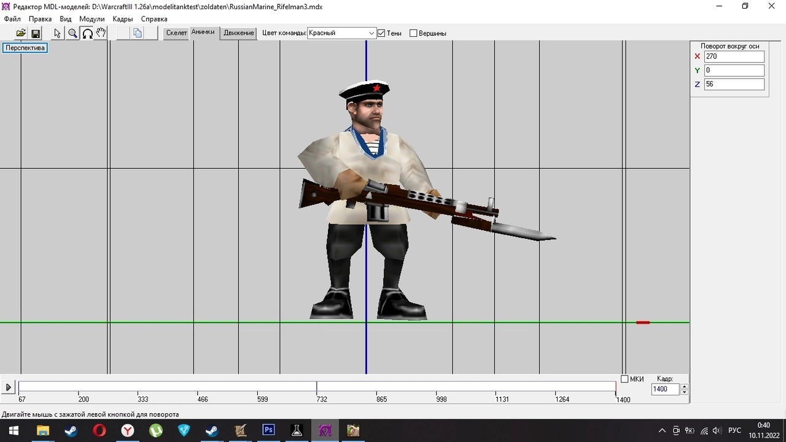Screen dimensions: 786x442
Task: Switch to the Движение mode
Action: [x=239, y=33]
